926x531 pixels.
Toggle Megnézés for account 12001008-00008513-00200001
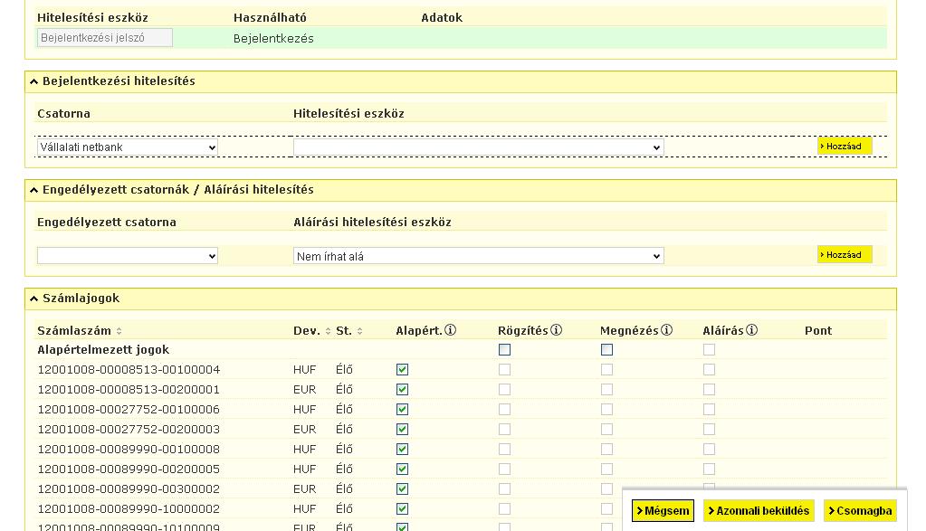point(606,389)
